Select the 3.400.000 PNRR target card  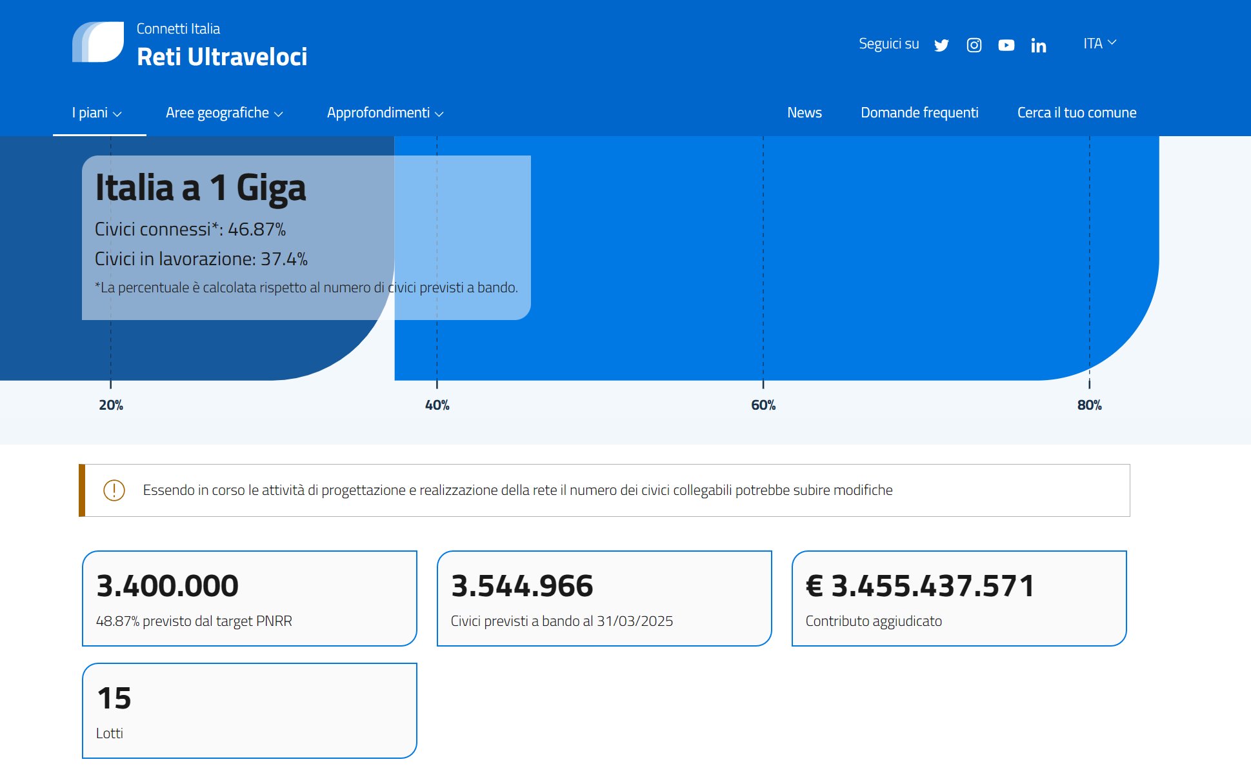[x=249, y=598]
